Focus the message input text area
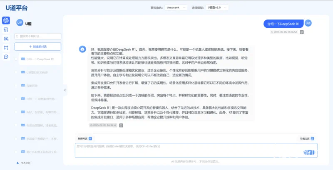The image size is (333, 170). pyautogui.click(x=196, y=150)
